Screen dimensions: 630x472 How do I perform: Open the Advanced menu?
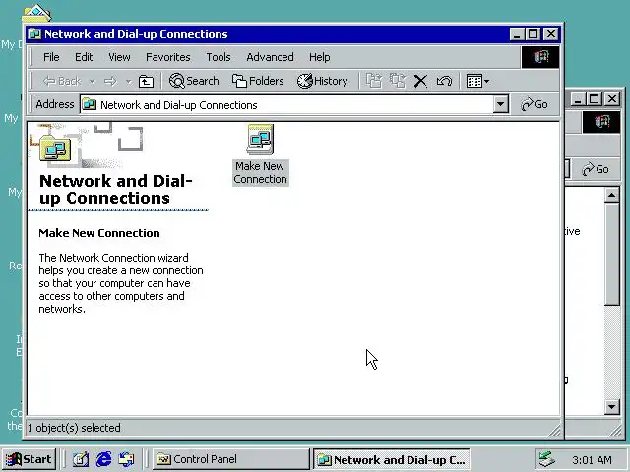(x=270, y=57)
